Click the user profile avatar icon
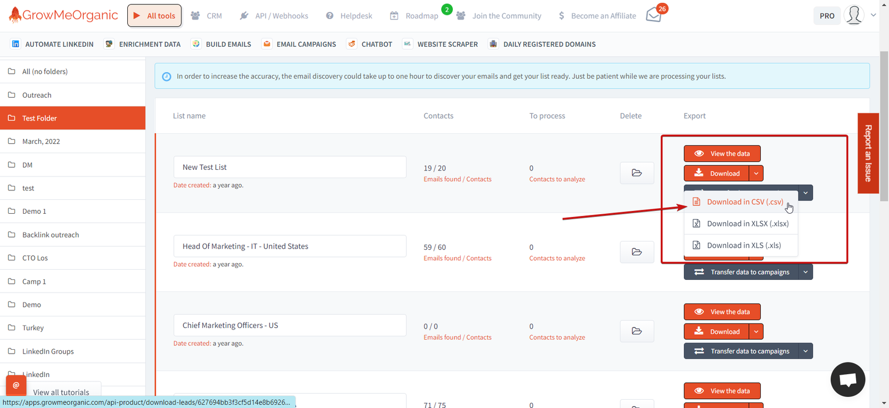 coord(853,15)
